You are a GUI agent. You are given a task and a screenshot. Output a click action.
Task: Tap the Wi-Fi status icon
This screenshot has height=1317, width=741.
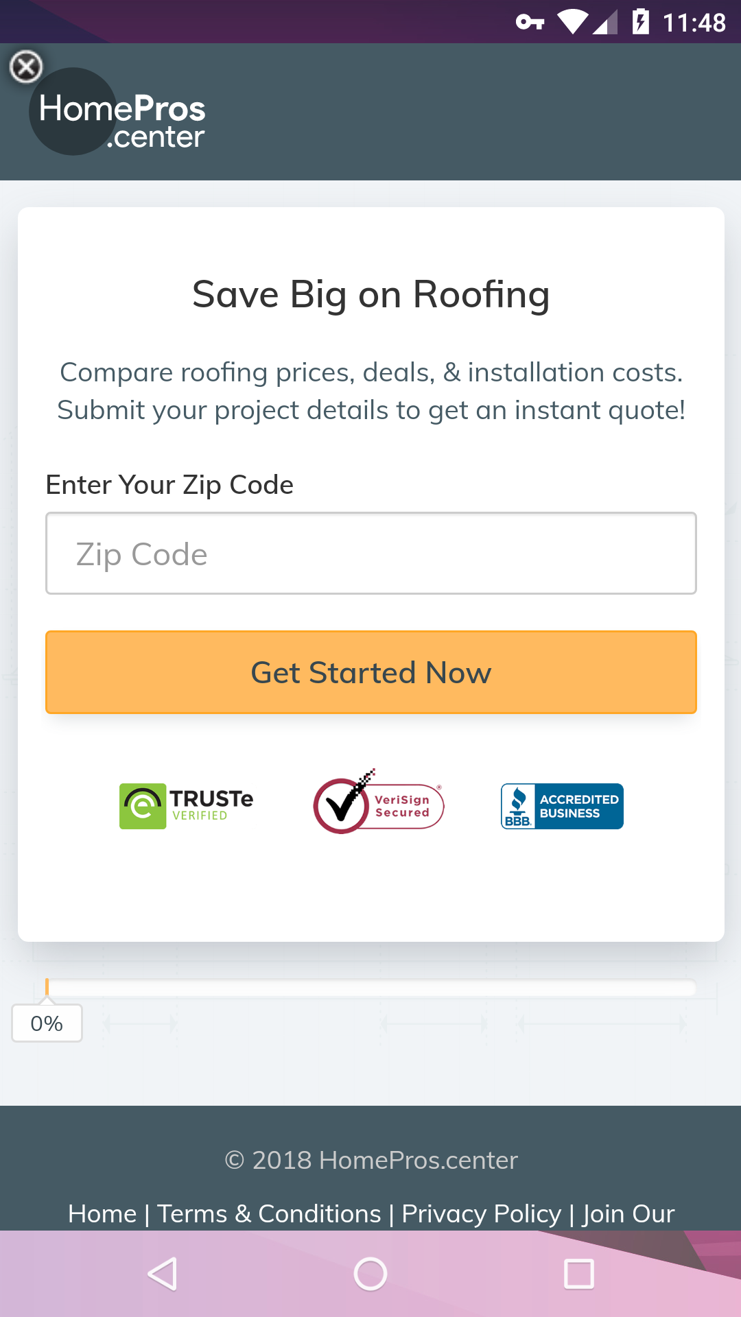point(572,22)
